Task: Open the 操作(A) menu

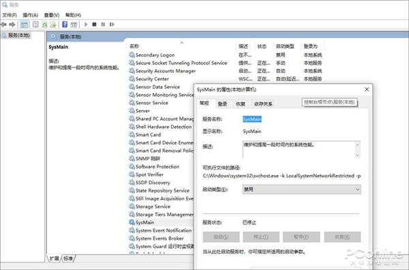Action: coord(31,15)
